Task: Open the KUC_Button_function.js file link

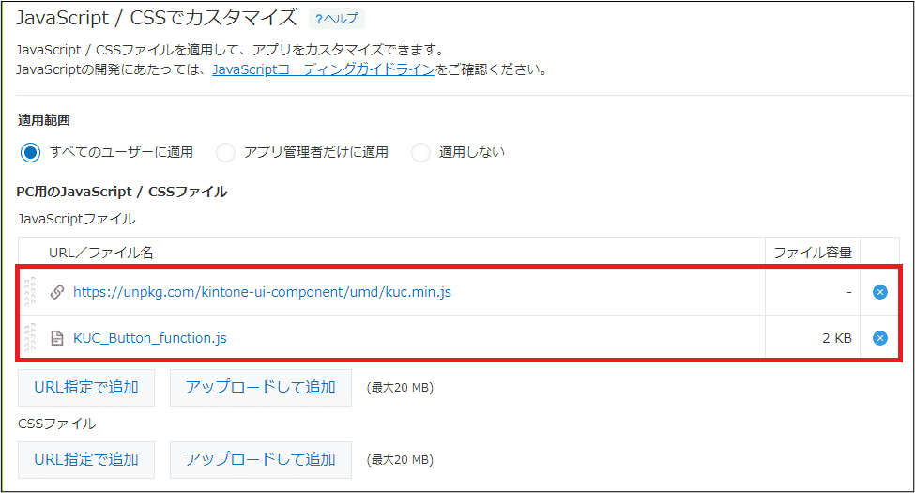Action: pos(150,338)
